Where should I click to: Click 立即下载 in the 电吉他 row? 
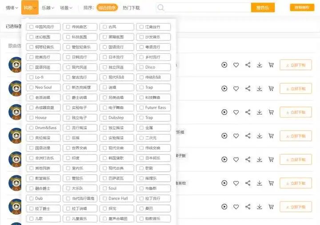pyautogui.click(x=296, y=183)
